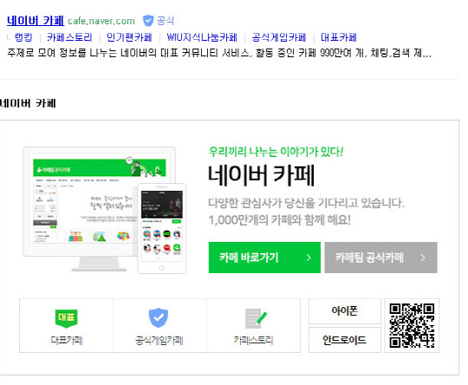Viewport: 468px width, 385px height.
Task: Open the blue 대표카페 sublink
Action: 339,37
